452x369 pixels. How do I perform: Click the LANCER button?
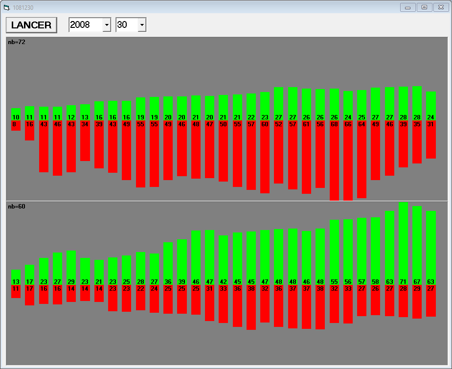[31, 25]
